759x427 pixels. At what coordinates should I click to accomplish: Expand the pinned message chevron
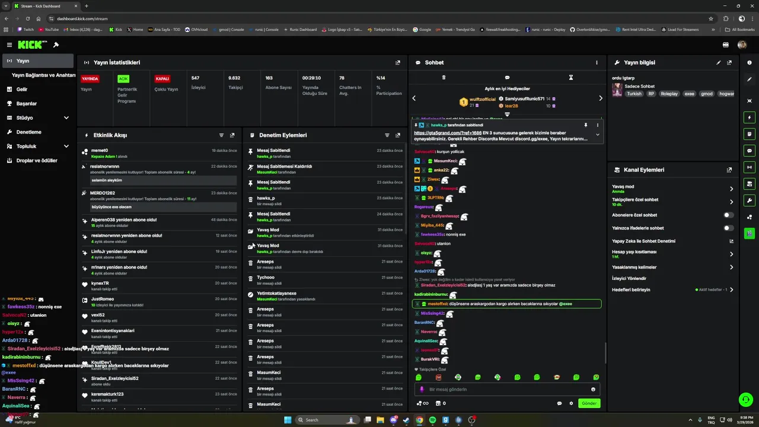point(597,135)
